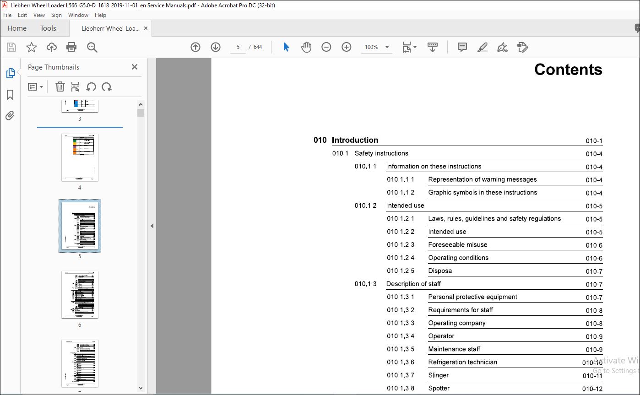Zoom out with the minus icon
This screenshot has width=640, height=395.
326,47
